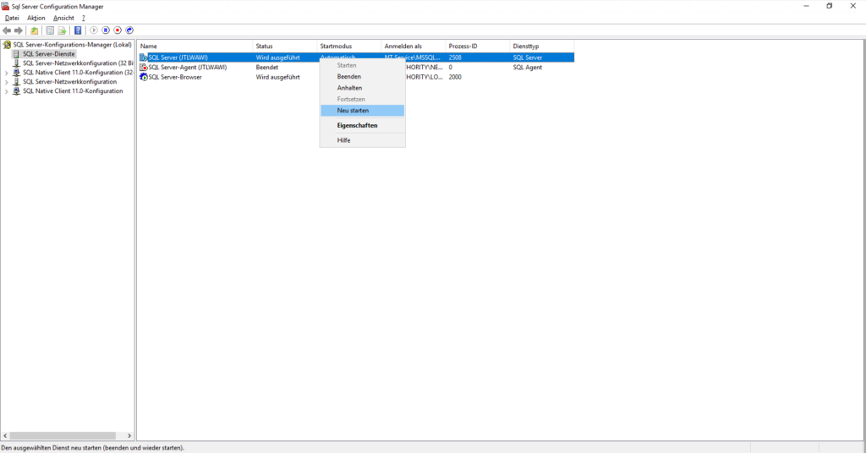Sort by the Prozess-ID column header
The image size is (866, 453).
tap(477, 46)
